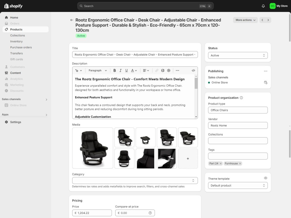
Task: Click Compare-at price field
Action: tap(135, 213)
